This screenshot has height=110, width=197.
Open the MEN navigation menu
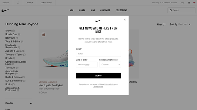point(72,10)
